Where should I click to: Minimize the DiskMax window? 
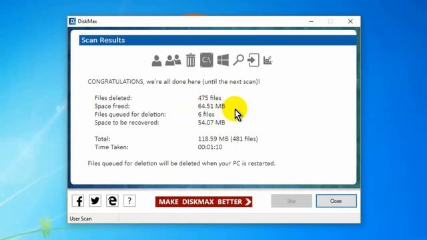coord(312,21)
